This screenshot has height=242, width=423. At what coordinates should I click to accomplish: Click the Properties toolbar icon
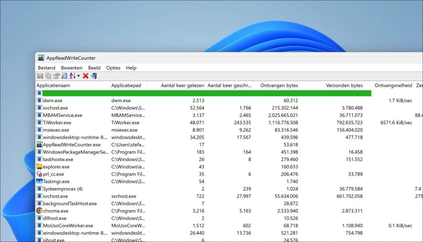pyautogui.click(x=56, y=76)
